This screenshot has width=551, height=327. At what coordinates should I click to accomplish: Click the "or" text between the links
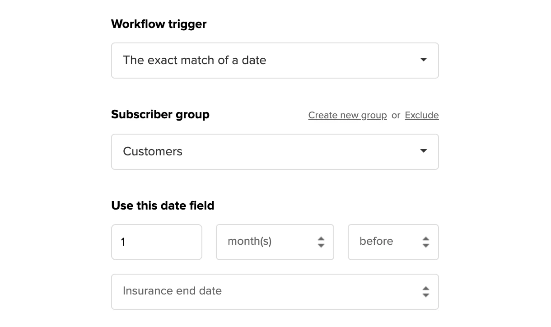(396, 115)
